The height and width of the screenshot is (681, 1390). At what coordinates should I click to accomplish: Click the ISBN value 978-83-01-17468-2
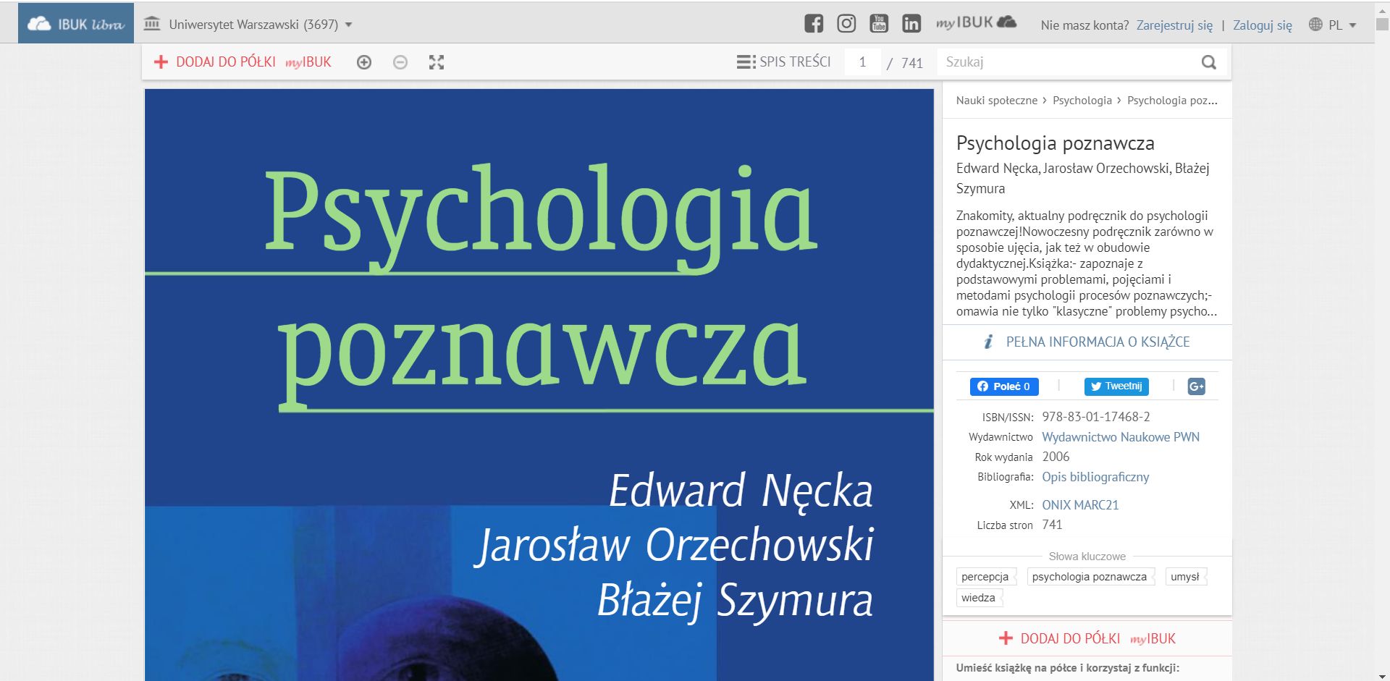pos(1096,417)
